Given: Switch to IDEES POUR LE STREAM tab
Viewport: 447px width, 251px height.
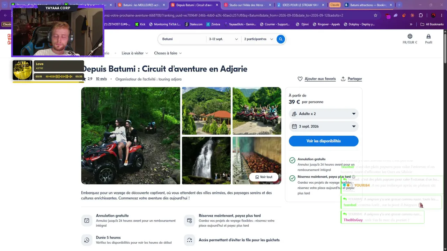Looking at the screenshot, I should pos(301,5).
